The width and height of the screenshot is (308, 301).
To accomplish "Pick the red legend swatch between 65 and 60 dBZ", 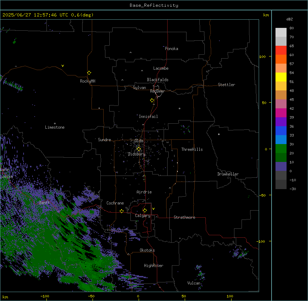I will tap(281, 50).
